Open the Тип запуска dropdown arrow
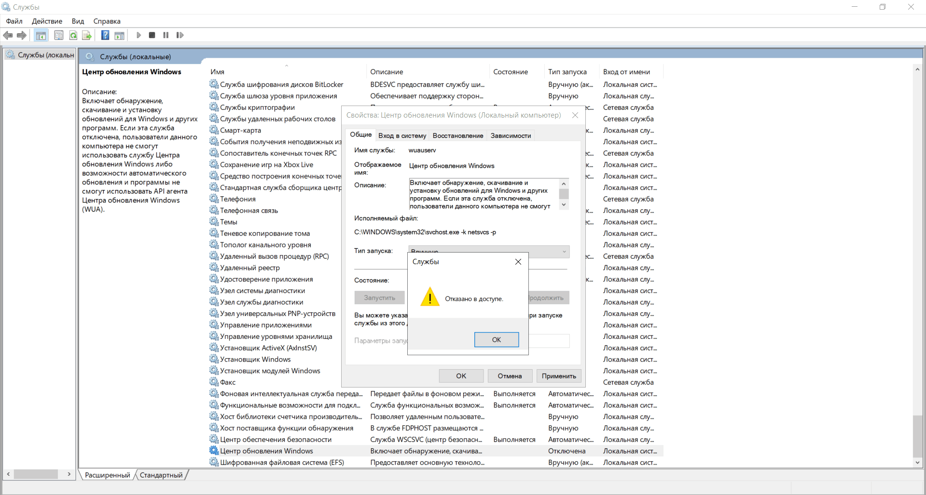 (564, 252)
